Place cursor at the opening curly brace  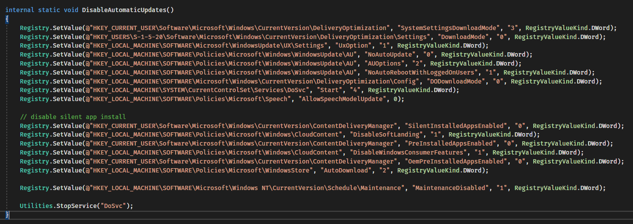tap(7, 19)
